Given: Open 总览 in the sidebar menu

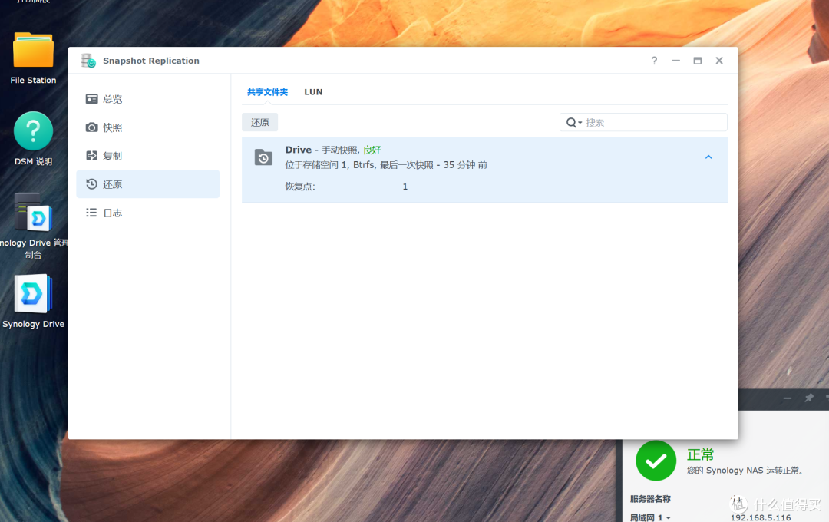Looking at the screenshot, I should point(148,99).
